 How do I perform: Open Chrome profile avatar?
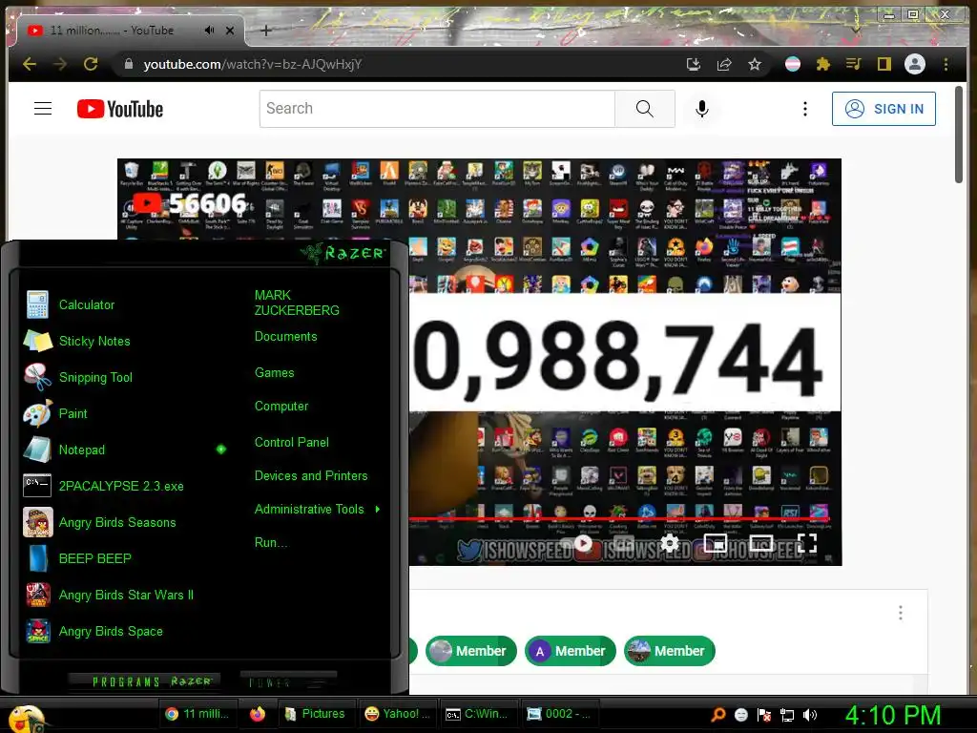(915, 64)
